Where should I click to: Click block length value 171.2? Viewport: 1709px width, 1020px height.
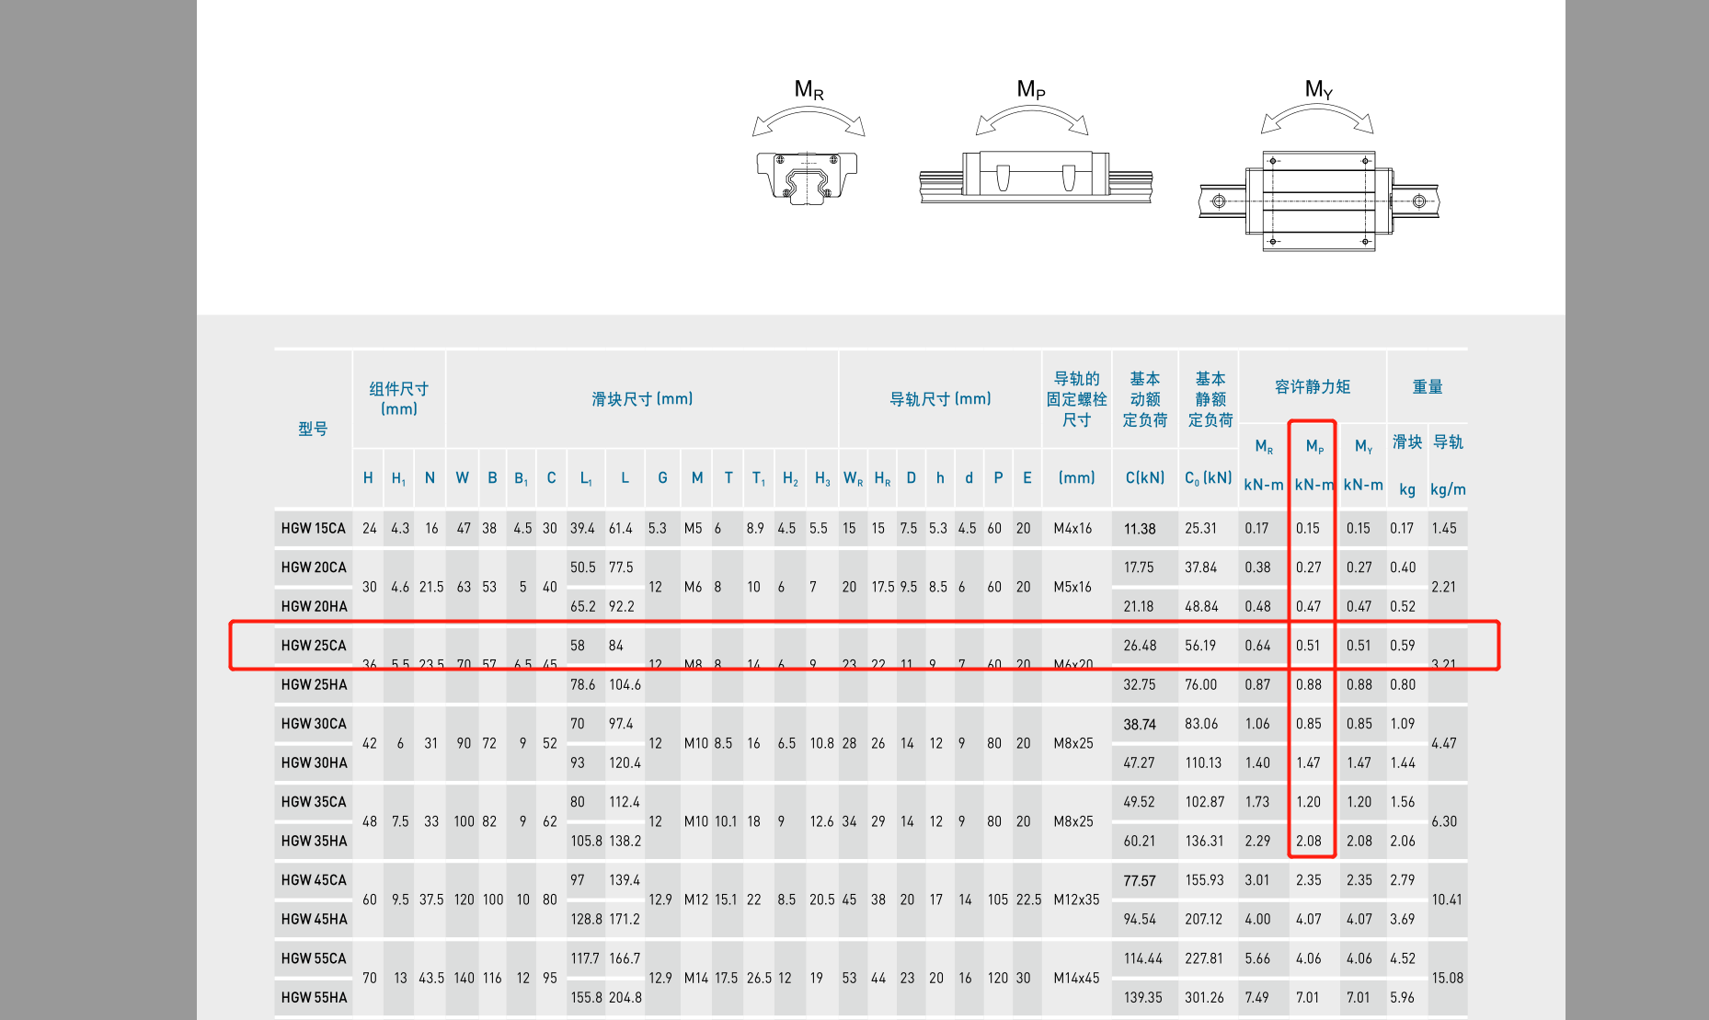click(x=625, y=920)
